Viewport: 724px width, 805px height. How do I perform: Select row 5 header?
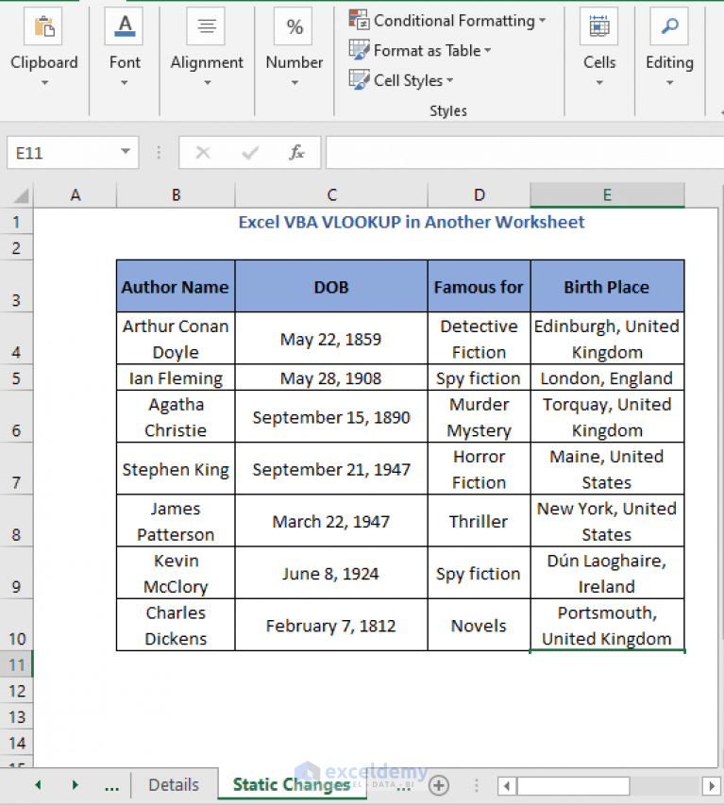click(16, 378)
